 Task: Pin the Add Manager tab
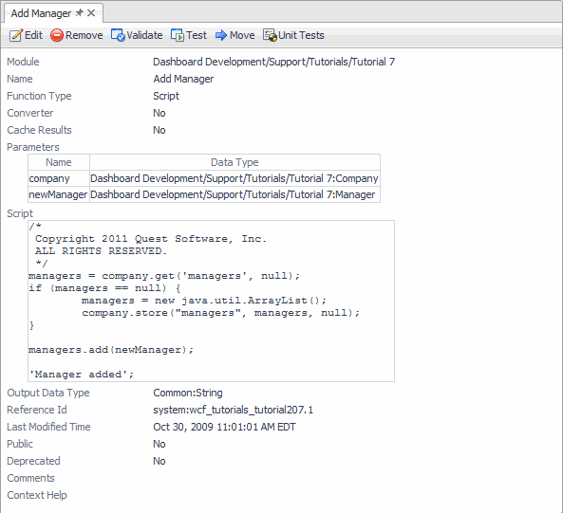click(80, 13)
